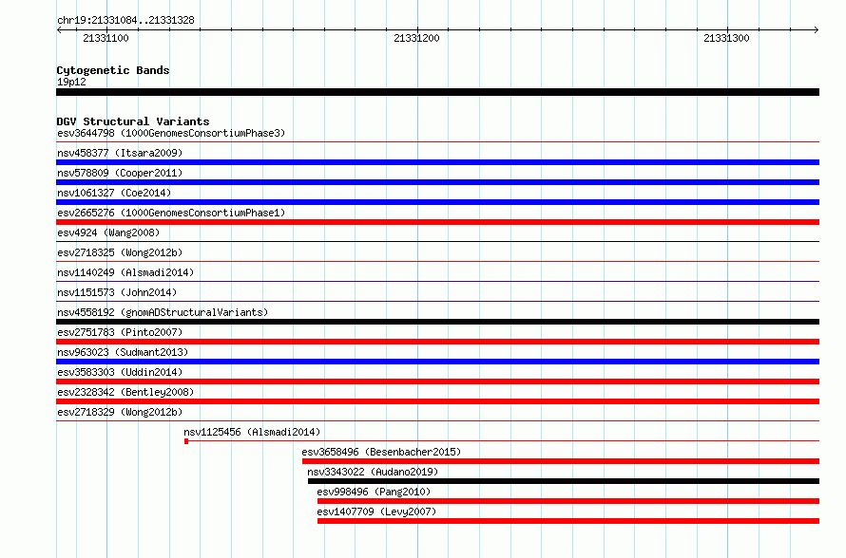Screen dimensions: 846x558
Task: Click the esv3644798 (1000GenomesConsortiumPhase3) label
Action: click(x=171, y=133)
